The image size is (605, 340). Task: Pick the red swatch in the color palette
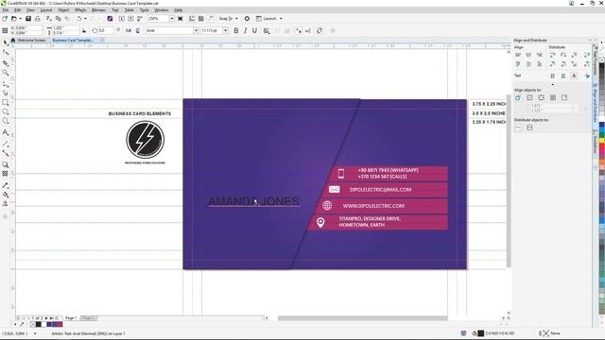[x=601, y=146]
